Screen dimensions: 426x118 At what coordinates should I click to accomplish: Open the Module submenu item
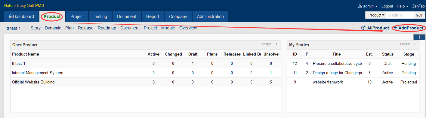click(x=168, y=28)
